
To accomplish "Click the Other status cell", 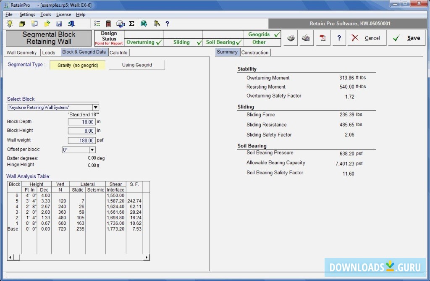I will coord(262,42).
